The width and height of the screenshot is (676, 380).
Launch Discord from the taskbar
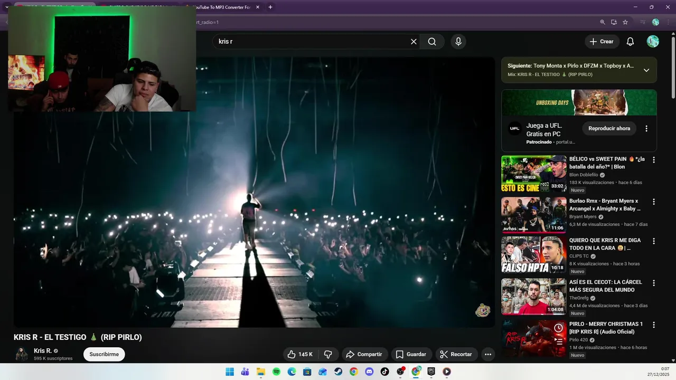coord(369,372)
